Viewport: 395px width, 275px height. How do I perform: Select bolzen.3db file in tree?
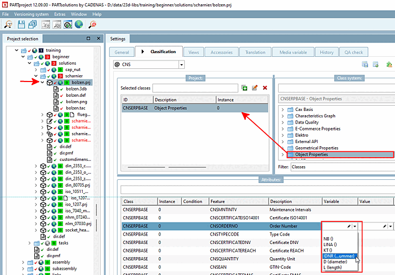75,89
